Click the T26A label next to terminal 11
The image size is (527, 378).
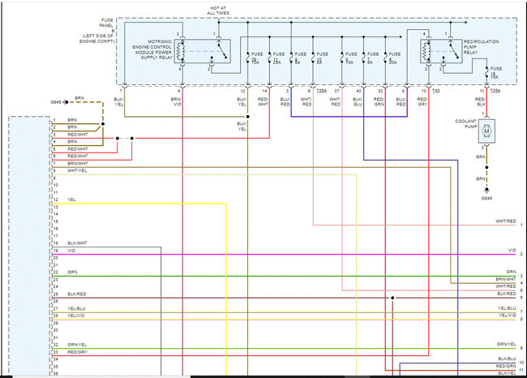pos(495,91)
